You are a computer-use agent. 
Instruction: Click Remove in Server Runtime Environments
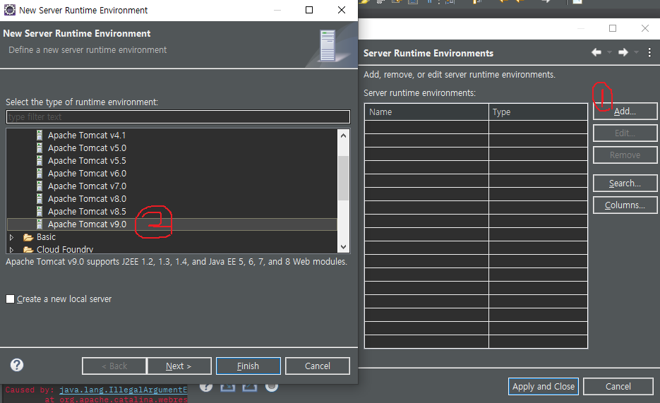(625, 155)
